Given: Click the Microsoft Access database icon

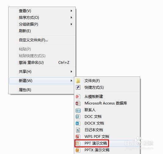Looking at the screenshot, I should [x=78, y=103].
